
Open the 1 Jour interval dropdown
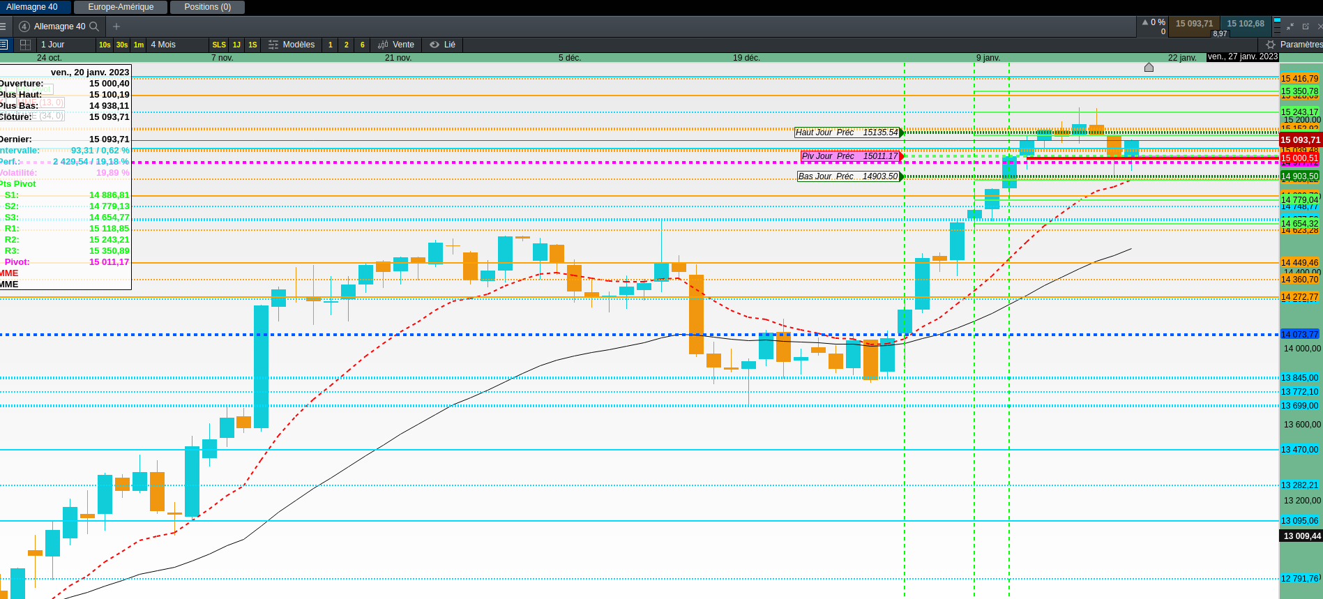(x=66, y=45)
